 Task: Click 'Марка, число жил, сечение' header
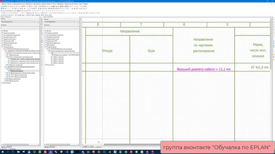[258, 50]
